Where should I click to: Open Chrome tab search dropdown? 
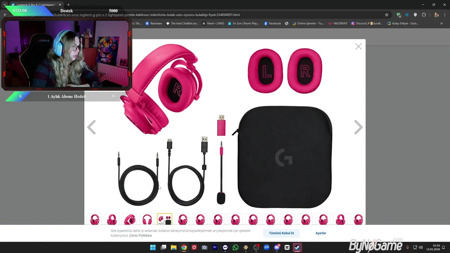point(4,5)
